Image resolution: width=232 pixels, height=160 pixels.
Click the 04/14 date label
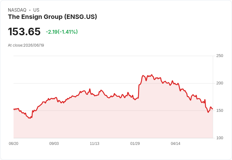176,144
